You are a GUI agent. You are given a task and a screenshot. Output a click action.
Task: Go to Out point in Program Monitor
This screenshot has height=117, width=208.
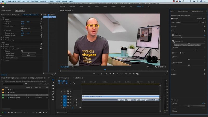tap(121, 74)
